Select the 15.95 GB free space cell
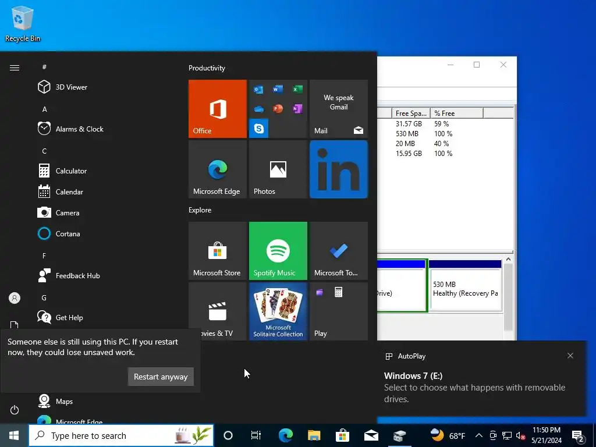Screen dimensions: 596x447 tap(409, 154)
